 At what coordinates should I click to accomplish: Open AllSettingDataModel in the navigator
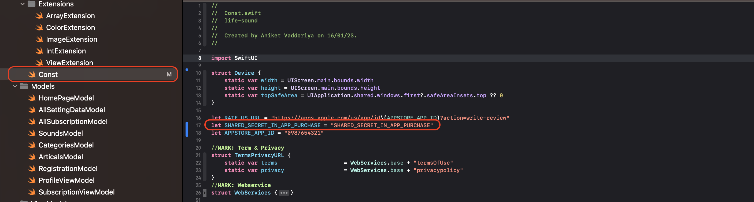click(72, 110)
